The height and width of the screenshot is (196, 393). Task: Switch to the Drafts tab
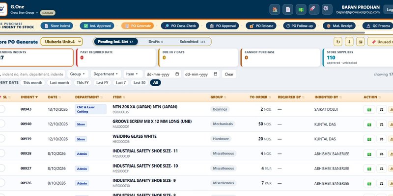tap(156, 42)
